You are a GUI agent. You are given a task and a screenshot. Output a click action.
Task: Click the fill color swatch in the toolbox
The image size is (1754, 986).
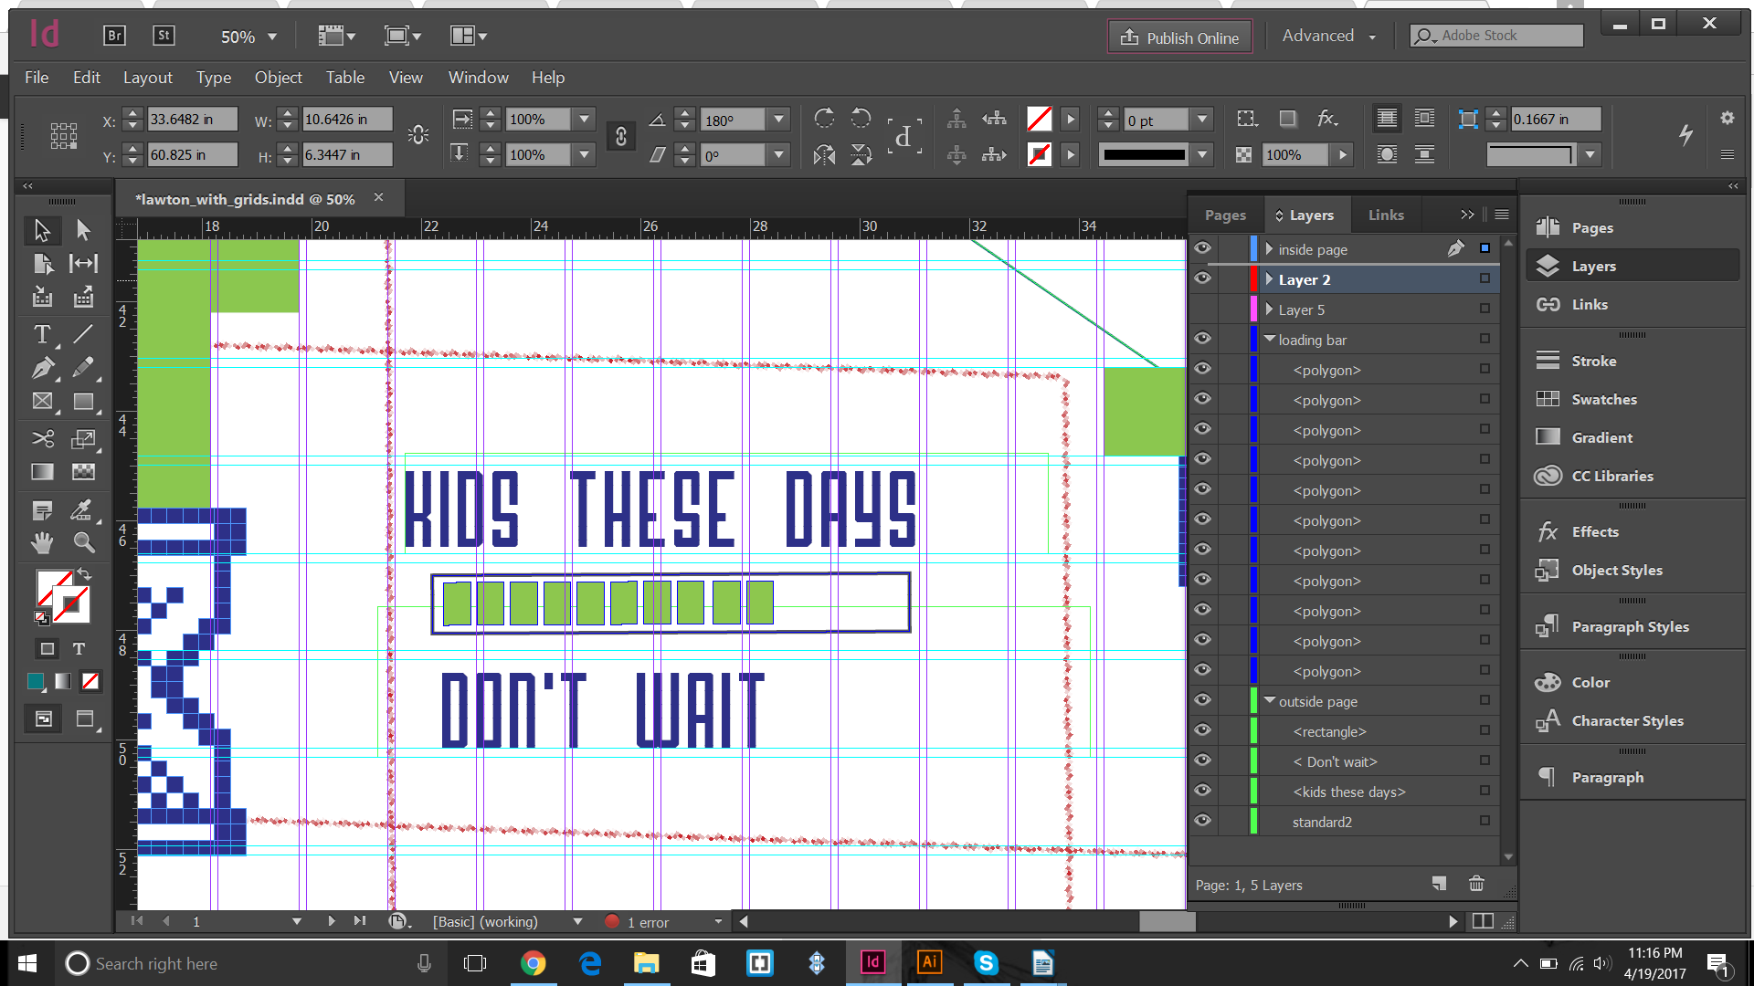53,587
